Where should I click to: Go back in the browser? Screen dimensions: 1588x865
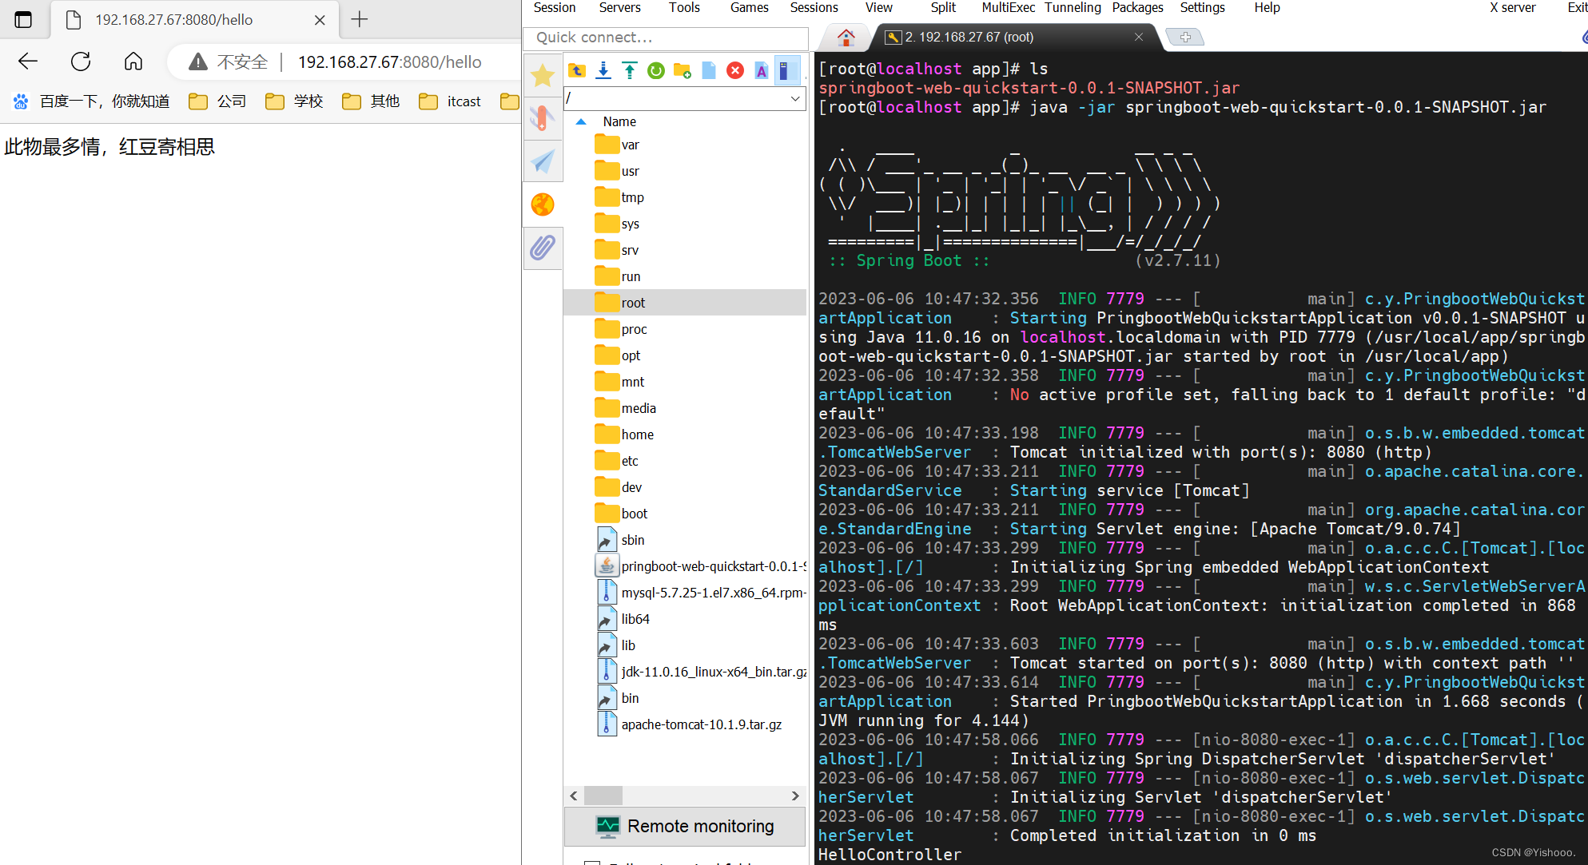(x=28, y=62)
